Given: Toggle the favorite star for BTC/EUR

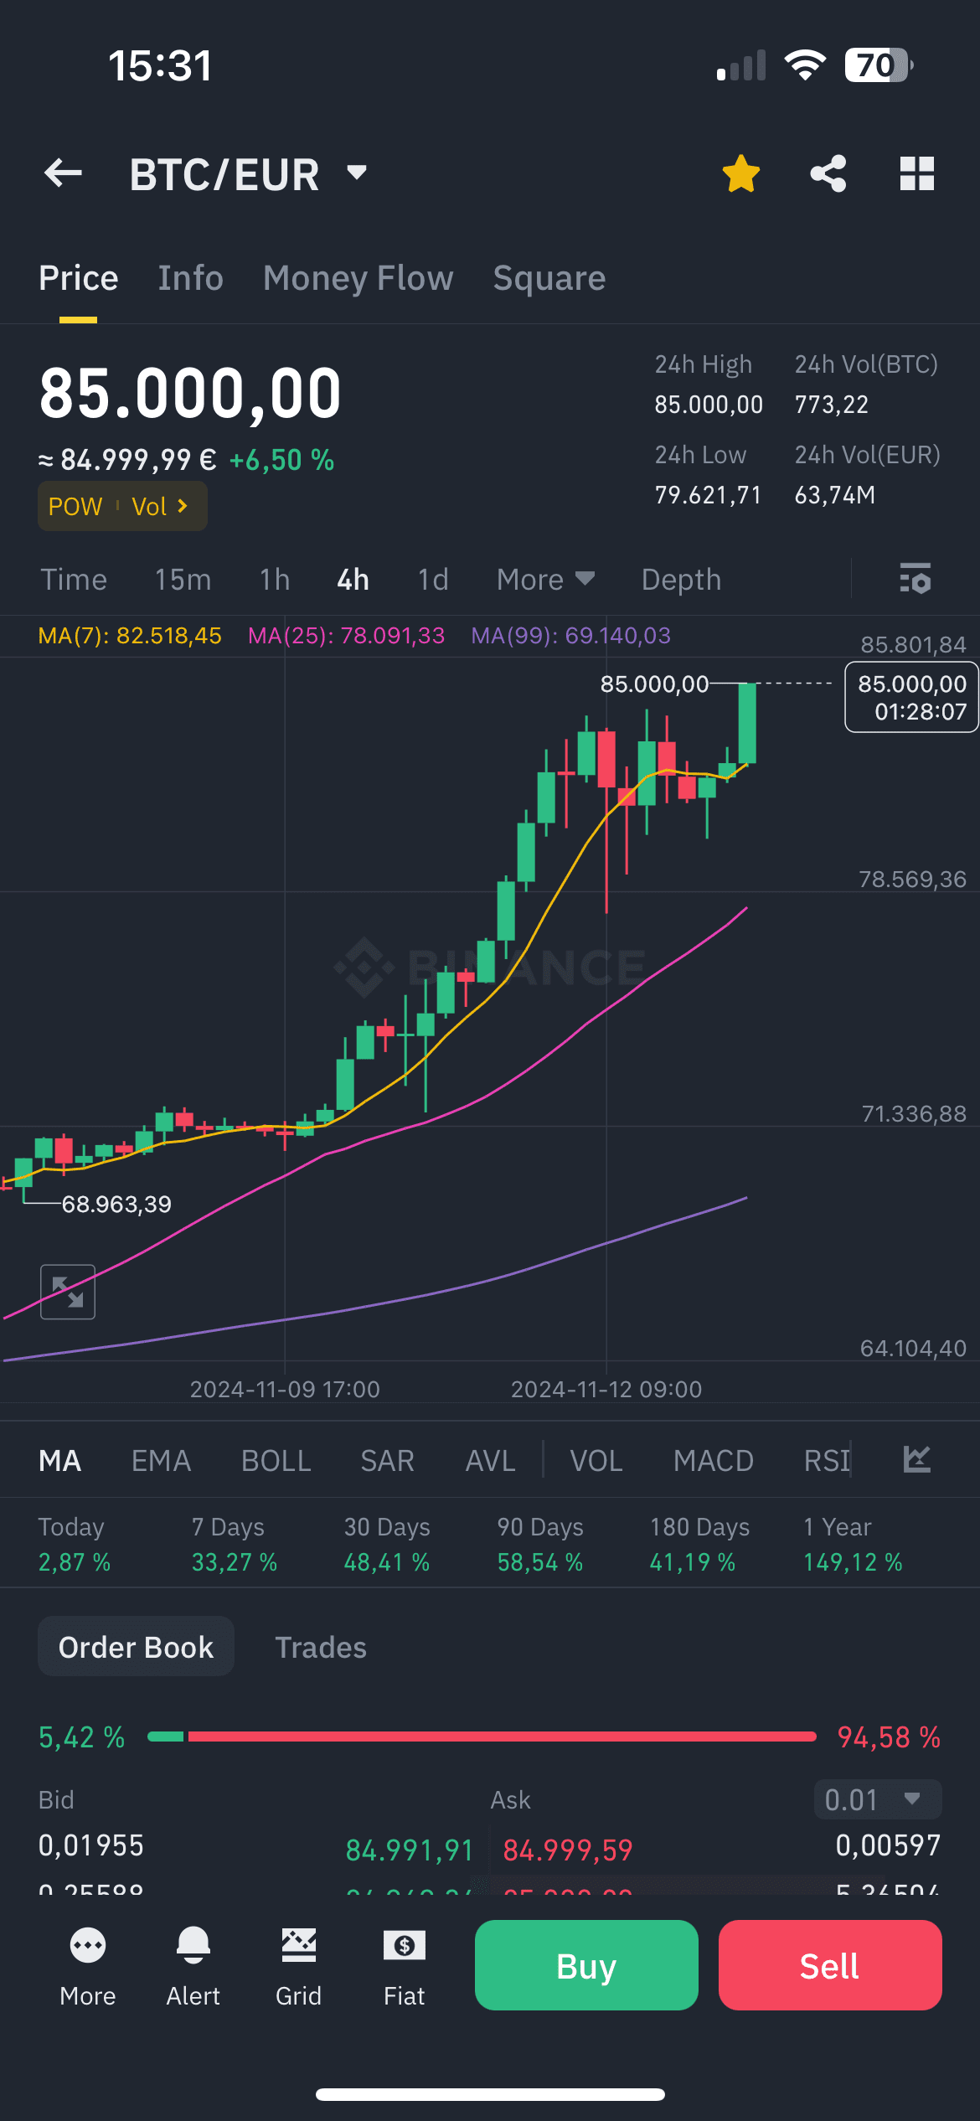Looking at the screenshot, I should 741,174.
